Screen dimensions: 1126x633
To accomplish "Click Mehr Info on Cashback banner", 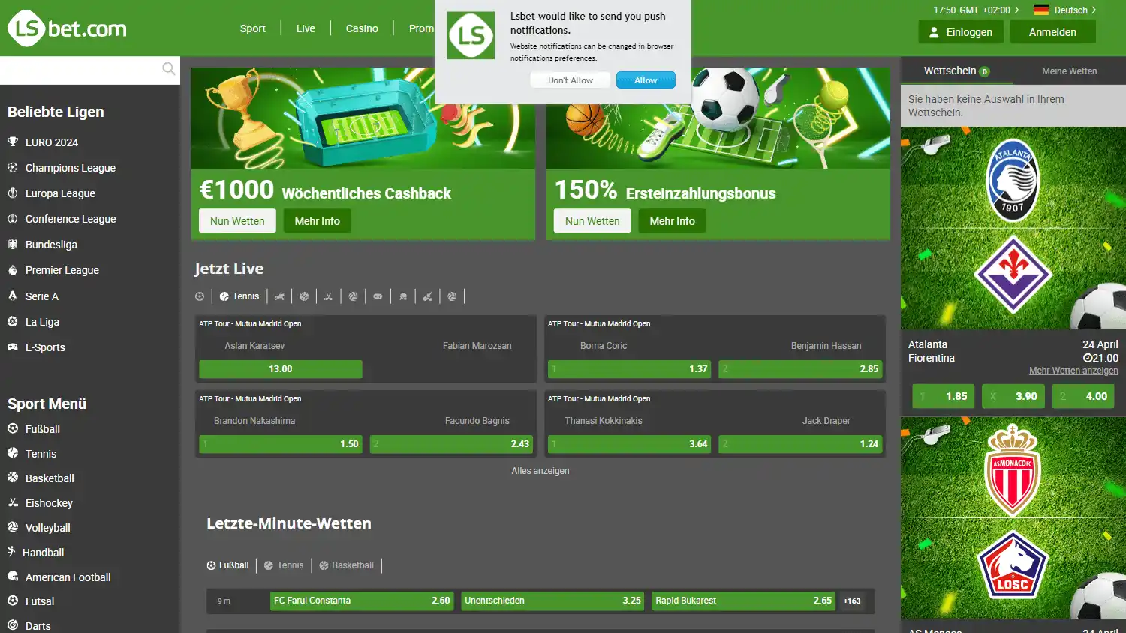I will tap(317, 220).
